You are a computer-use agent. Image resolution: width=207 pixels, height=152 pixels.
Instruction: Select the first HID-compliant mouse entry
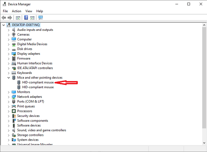click(38, 82)
